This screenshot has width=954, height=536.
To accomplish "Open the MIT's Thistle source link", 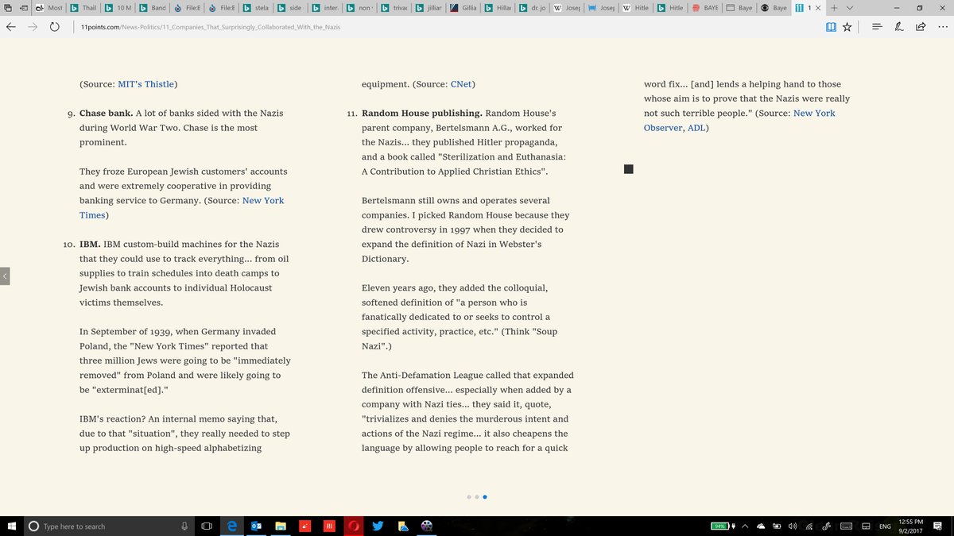I will click(145, 84).
